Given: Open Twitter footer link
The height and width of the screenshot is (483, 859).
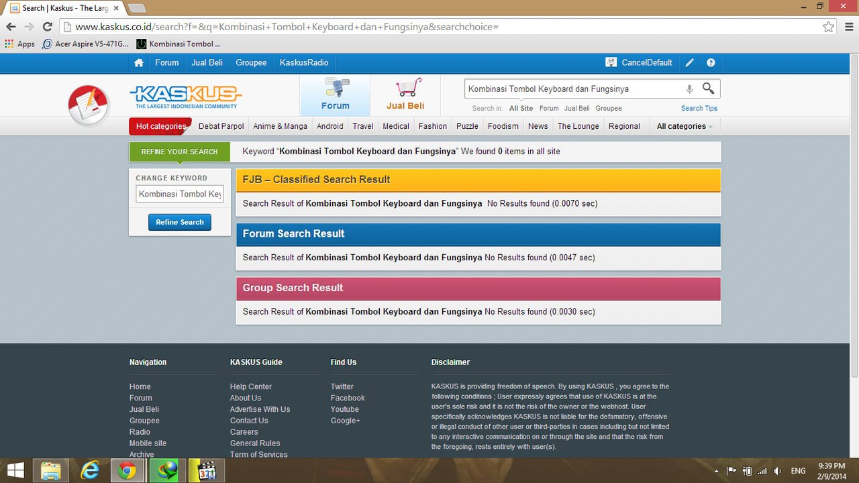Looking at the screenshot, I should click(342, 386).
